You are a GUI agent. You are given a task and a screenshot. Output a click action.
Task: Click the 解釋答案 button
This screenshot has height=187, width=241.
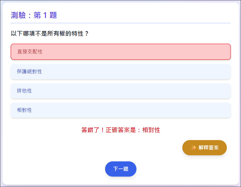pyautogui.click(x=205, y=148)
